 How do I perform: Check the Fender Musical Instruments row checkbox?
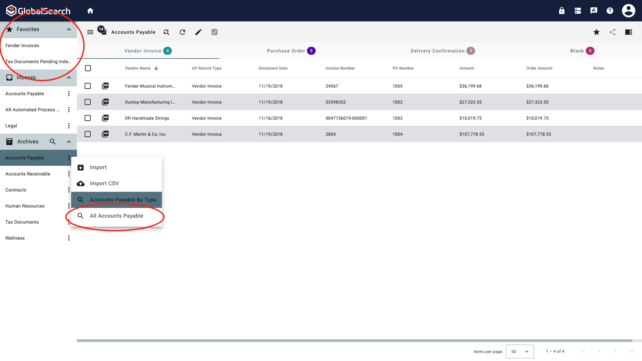[88, 86]
